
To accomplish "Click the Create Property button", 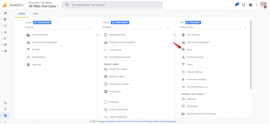I will tap(120, 22).
